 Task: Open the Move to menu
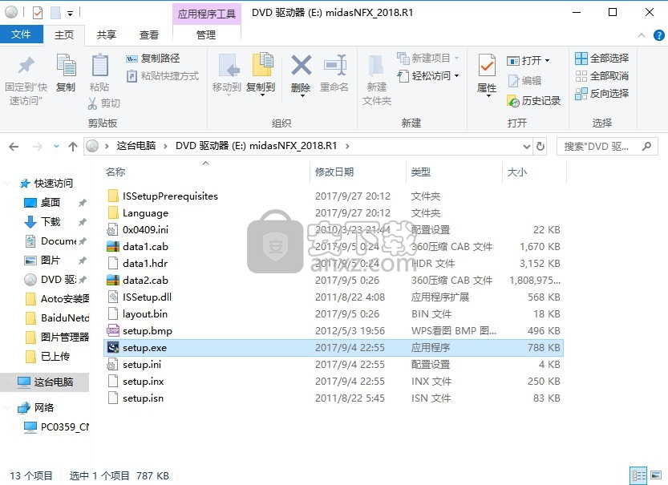tap(227, 75)
